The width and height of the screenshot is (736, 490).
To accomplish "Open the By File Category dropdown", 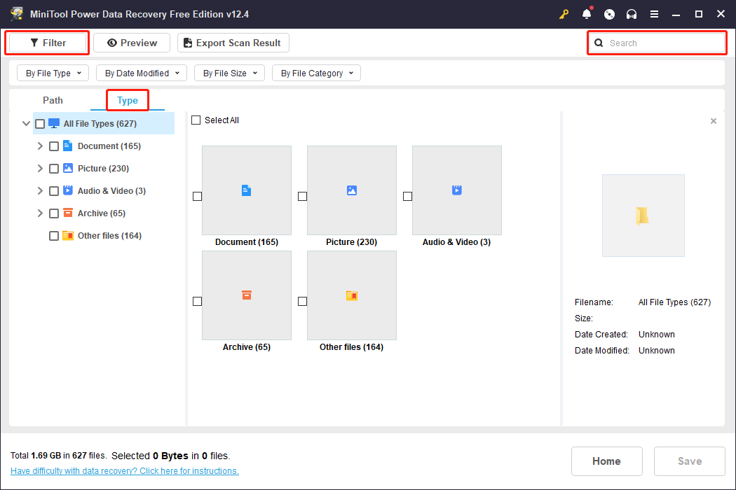I will 316,73.
